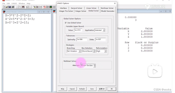175x93 pixels.
Task: Click the model line X^2+5*Y^2-Z^3=3;
Action: [20, 19]
